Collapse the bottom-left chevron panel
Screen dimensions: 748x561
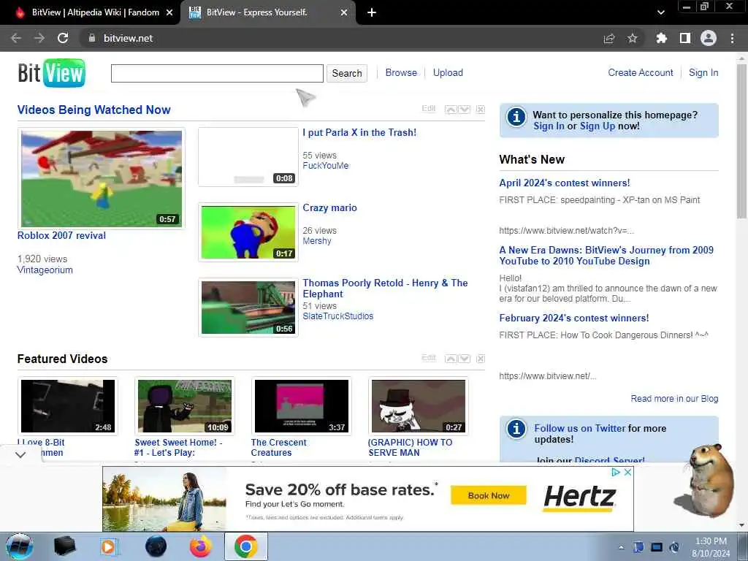pos(20,454)
